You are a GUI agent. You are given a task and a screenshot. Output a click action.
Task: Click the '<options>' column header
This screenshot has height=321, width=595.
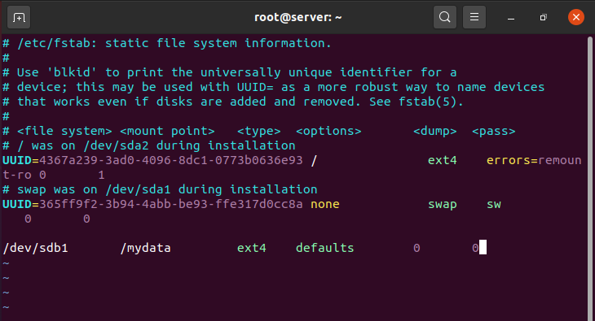coord(328,131)
